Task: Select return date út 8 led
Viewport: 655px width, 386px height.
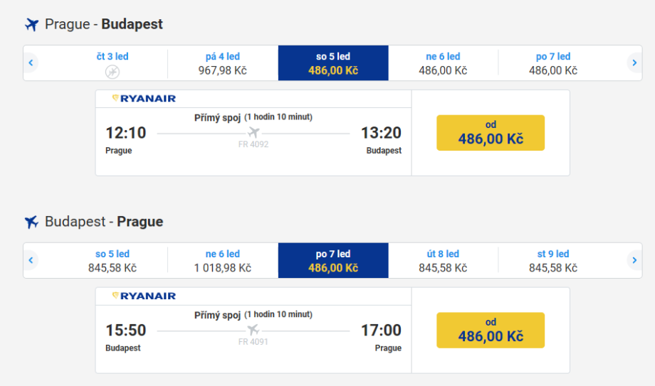Action: pyautogui.click(x=443, y=261)
